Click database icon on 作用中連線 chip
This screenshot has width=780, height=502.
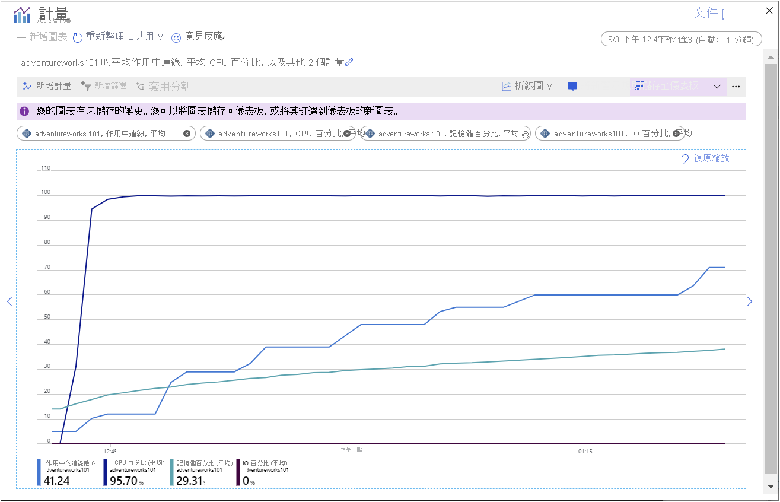coord(26,134)
